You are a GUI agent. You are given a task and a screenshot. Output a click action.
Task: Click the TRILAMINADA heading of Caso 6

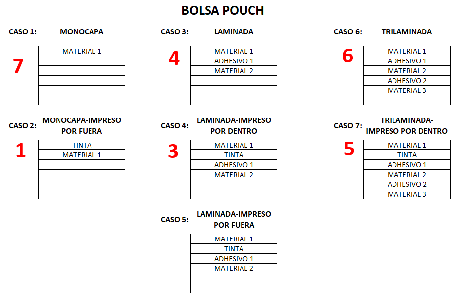tap(406, 32)
